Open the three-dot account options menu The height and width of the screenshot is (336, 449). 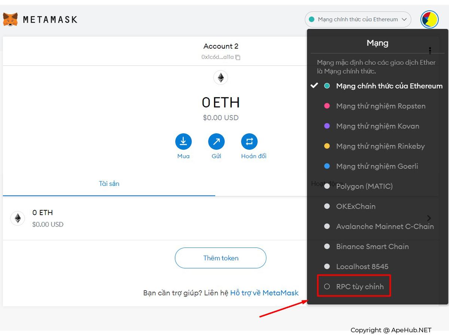click(x=430, y=50)
